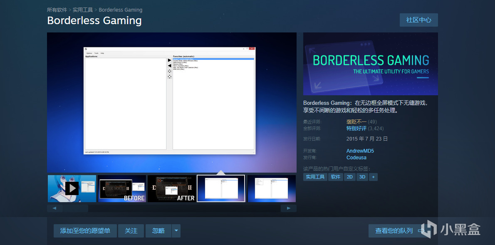The width and height of the screenshot is (495, 245).
Task: Click the thumbnail strip scroll handle
Action: click(x=75, y=208)
